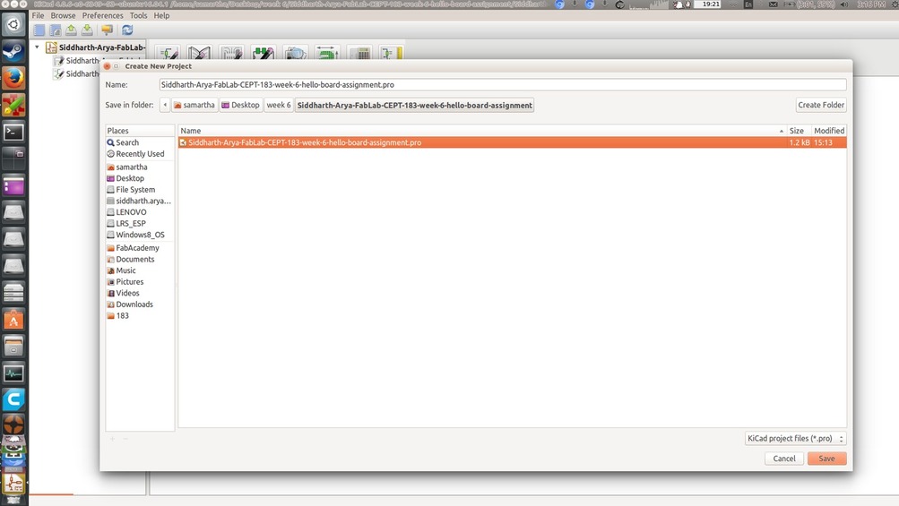This screenshot has width=899, height=506.
Task: Click the Refresh project tree icon
Action: 127,30
